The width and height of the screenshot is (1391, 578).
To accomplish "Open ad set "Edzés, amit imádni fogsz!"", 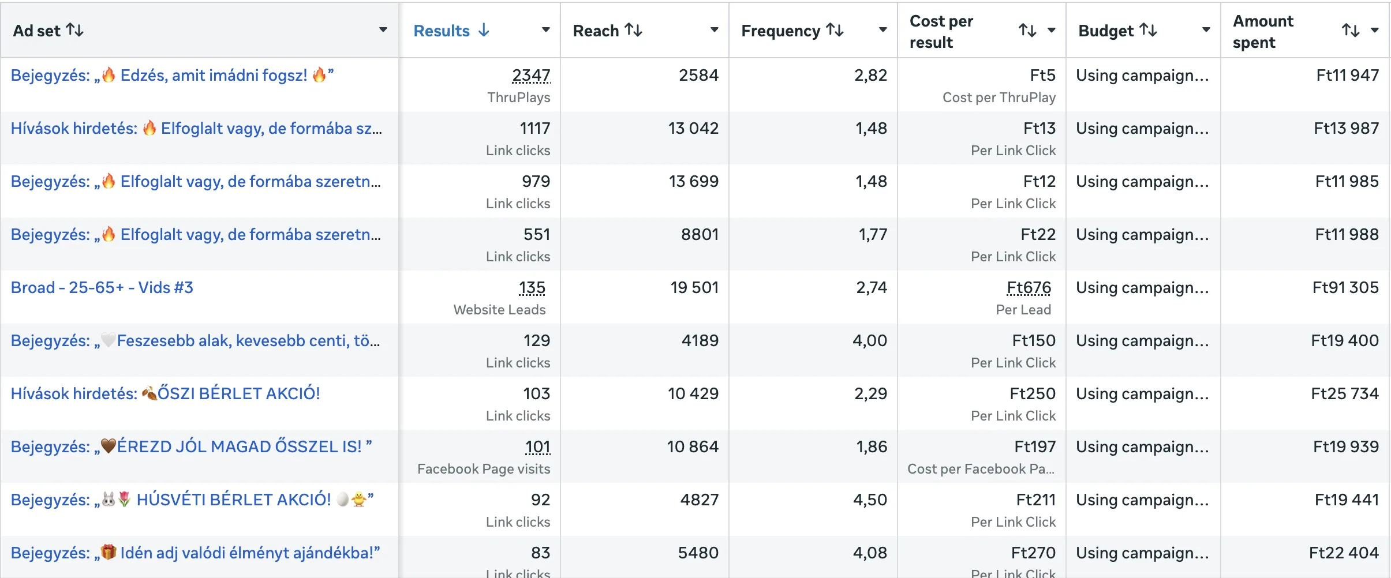I will 173,76.
